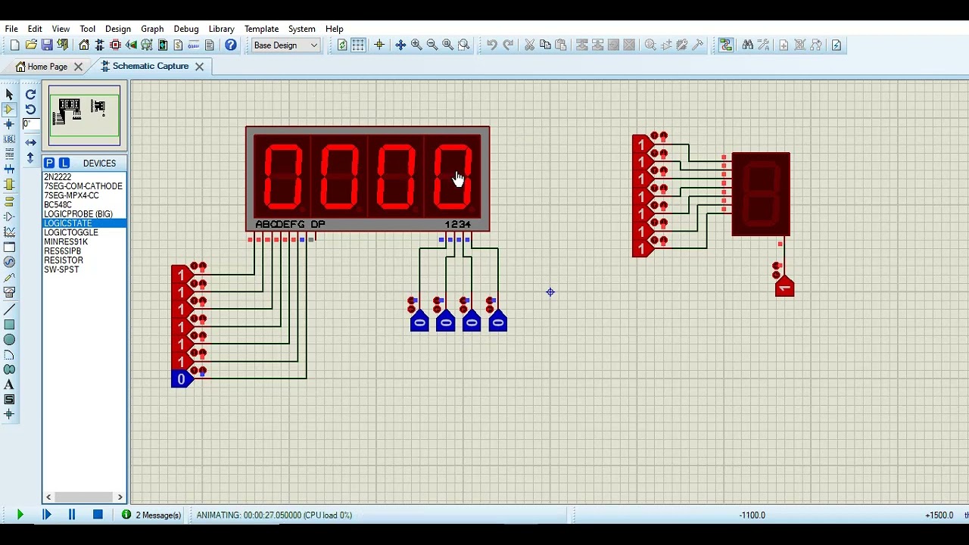Select the 2D Graphics Line tool
The image size is (969, 545).
pyautogui.click(x=9, y=310)
